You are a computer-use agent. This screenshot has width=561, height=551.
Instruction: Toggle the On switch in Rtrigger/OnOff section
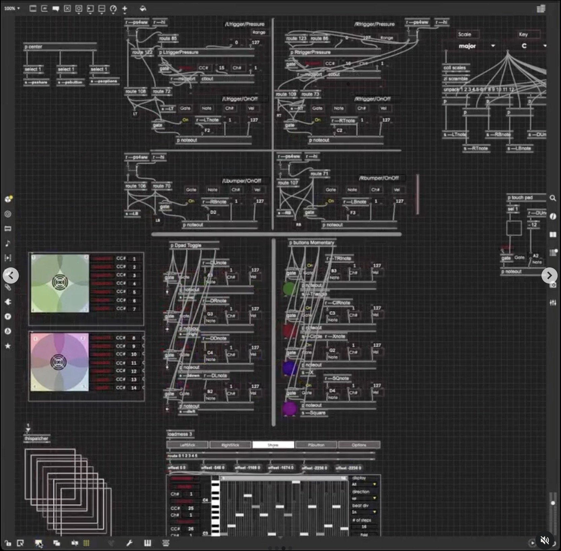(x=317, y=120)
